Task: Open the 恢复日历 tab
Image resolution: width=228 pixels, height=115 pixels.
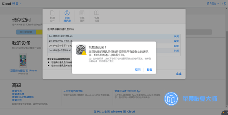Action: click(x=82, y=16)
